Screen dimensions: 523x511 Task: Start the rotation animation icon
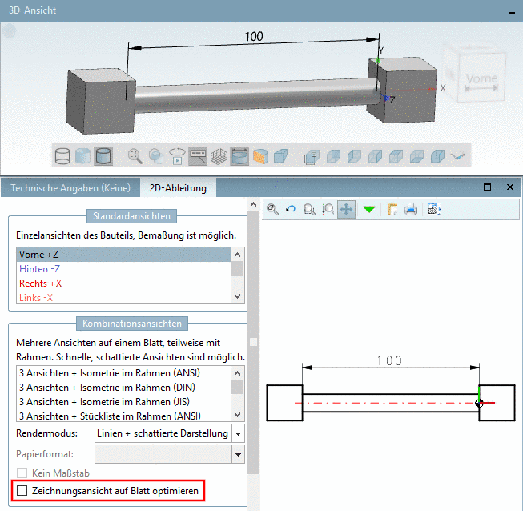(x=177, y=155)
